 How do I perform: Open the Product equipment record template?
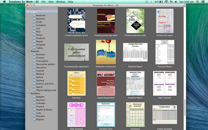76,21
